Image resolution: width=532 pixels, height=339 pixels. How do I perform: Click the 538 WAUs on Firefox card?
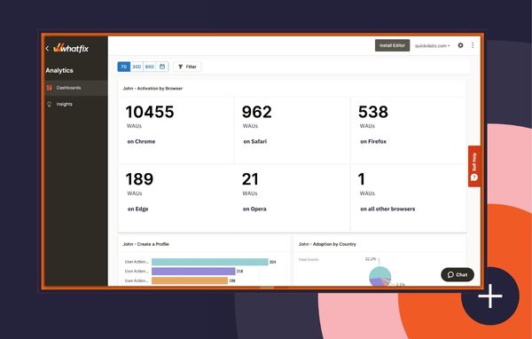tap(409, 130)
